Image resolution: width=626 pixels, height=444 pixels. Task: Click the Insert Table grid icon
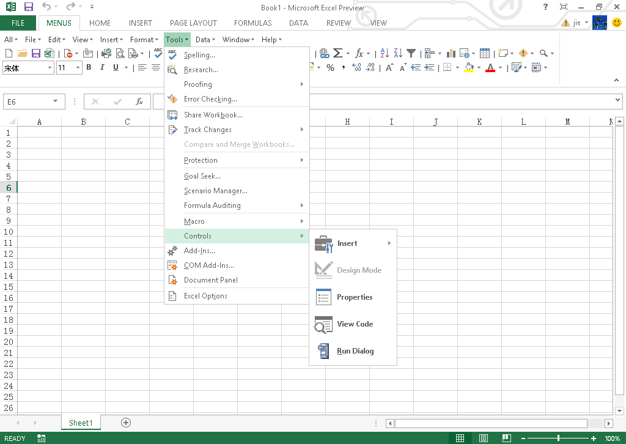tap(485, 53)
